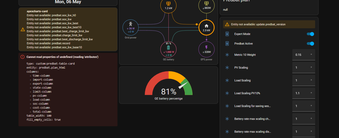Turn off the Predbat Active switch
The height and width of the screenshot is (138, 339).
point(310,44)
